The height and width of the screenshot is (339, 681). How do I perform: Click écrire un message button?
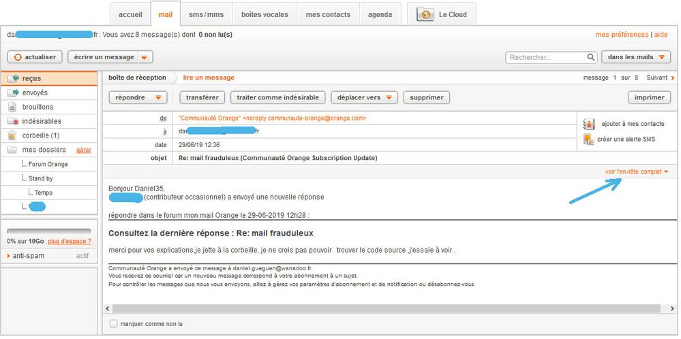104,57
